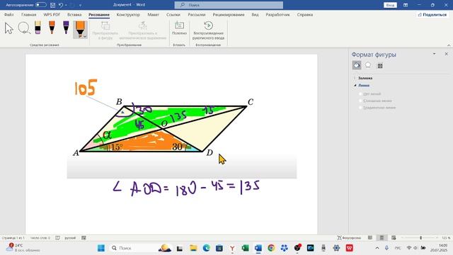Switch to Print Layout view
Viewport: 453px width, 255px height.
pos(382,238)
